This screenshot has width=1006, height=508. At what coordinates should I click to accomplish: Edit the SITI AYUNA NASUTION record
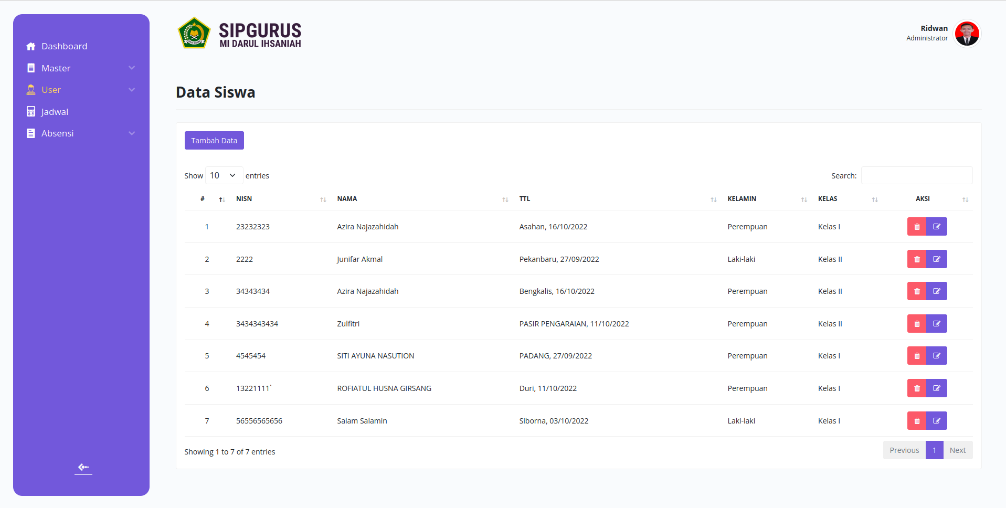click(x=937, y=356)
